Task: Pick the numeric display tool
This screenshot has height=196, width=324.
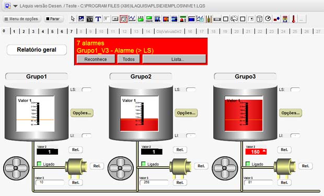Action: (90, 19)
